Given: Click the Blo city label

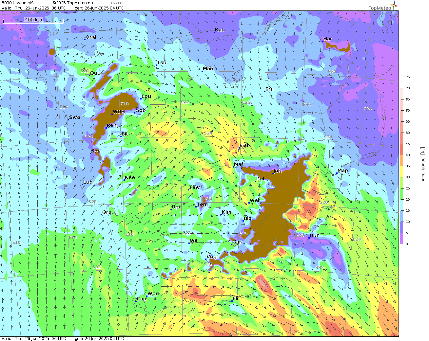Looking at the screenshot, I should coord(248,218).
